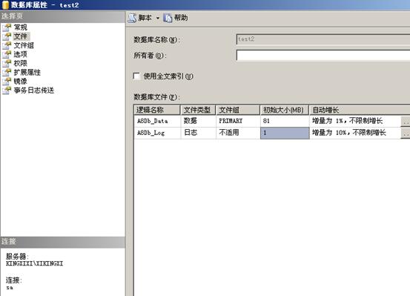Screen dimensions: 410x296
Task: Click the 逻辑名称 column header
Action: [x=157, y=110]
